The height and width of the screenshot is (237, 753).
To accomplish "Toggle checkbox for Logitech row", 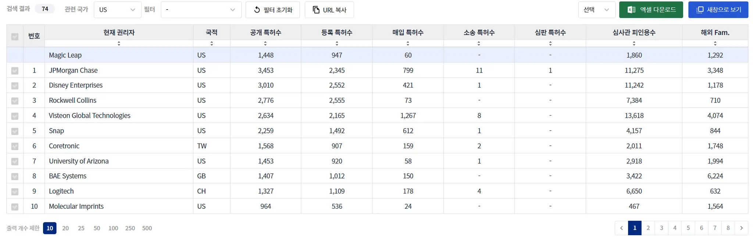I will pos(15,191).
